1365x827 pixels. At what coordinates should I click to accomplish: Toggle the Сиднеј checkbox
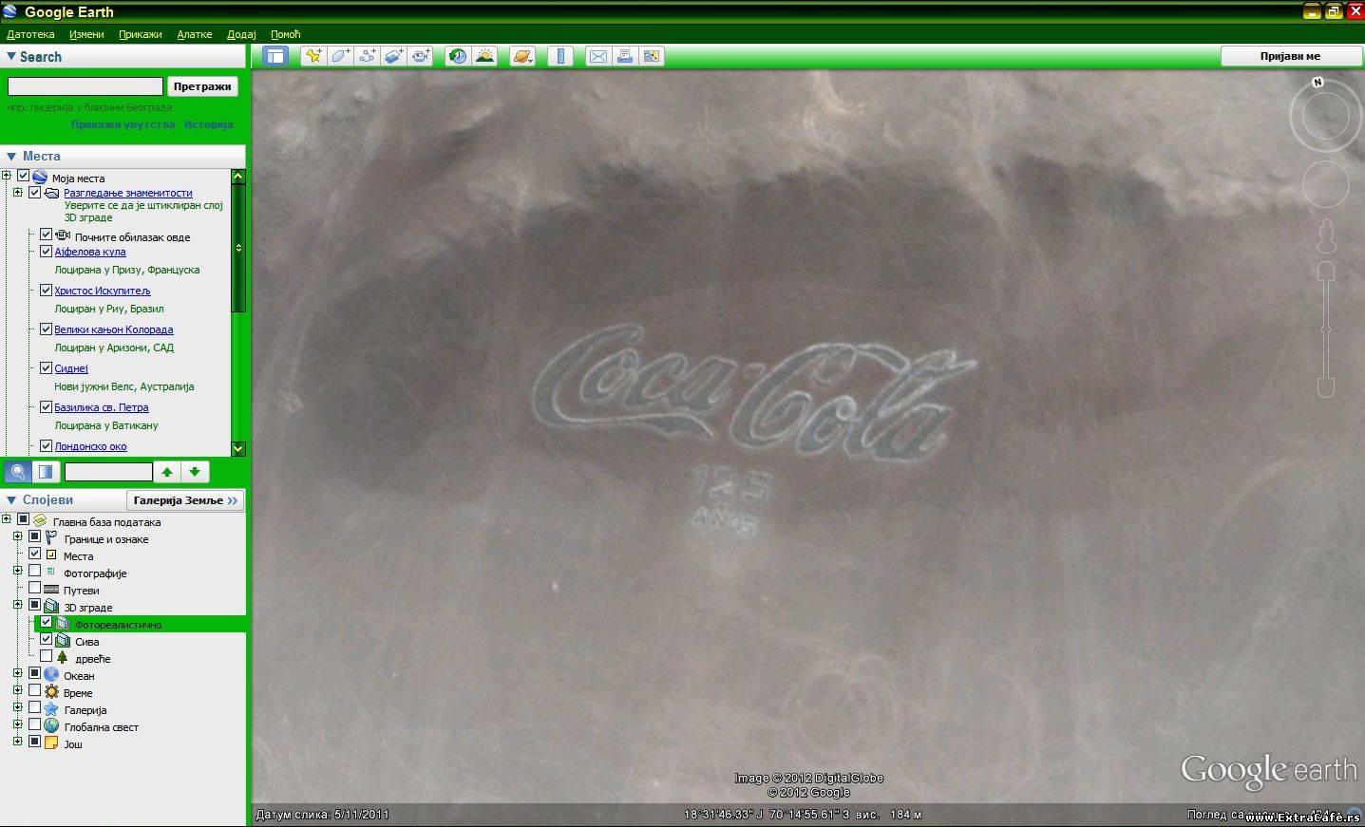46,368
